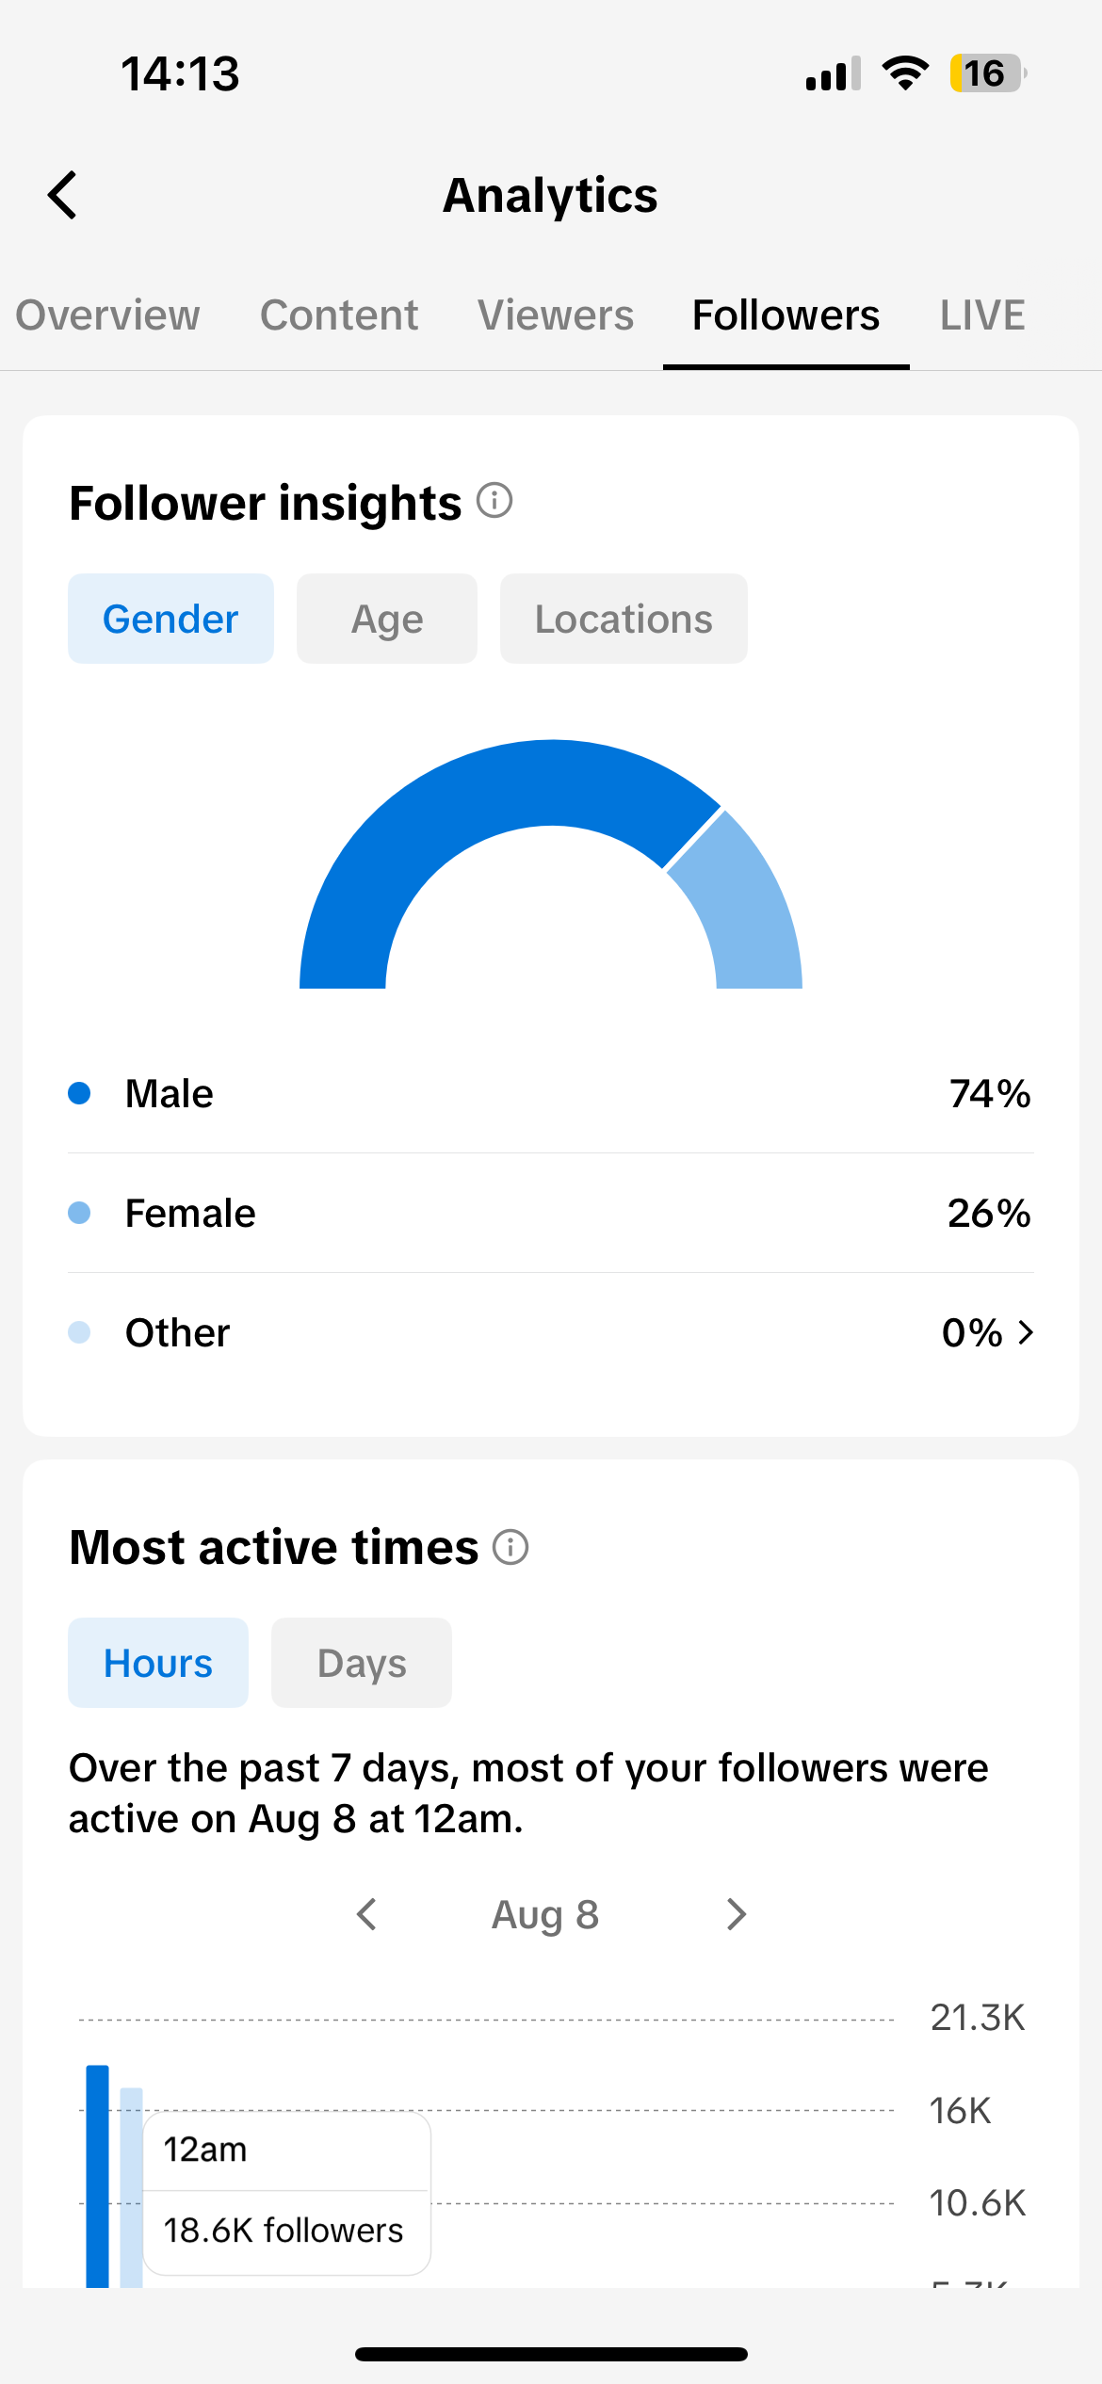Tap the battery indicator showing 16
The width and height of the screenshot is (1102, 2384).
point(988,73)
